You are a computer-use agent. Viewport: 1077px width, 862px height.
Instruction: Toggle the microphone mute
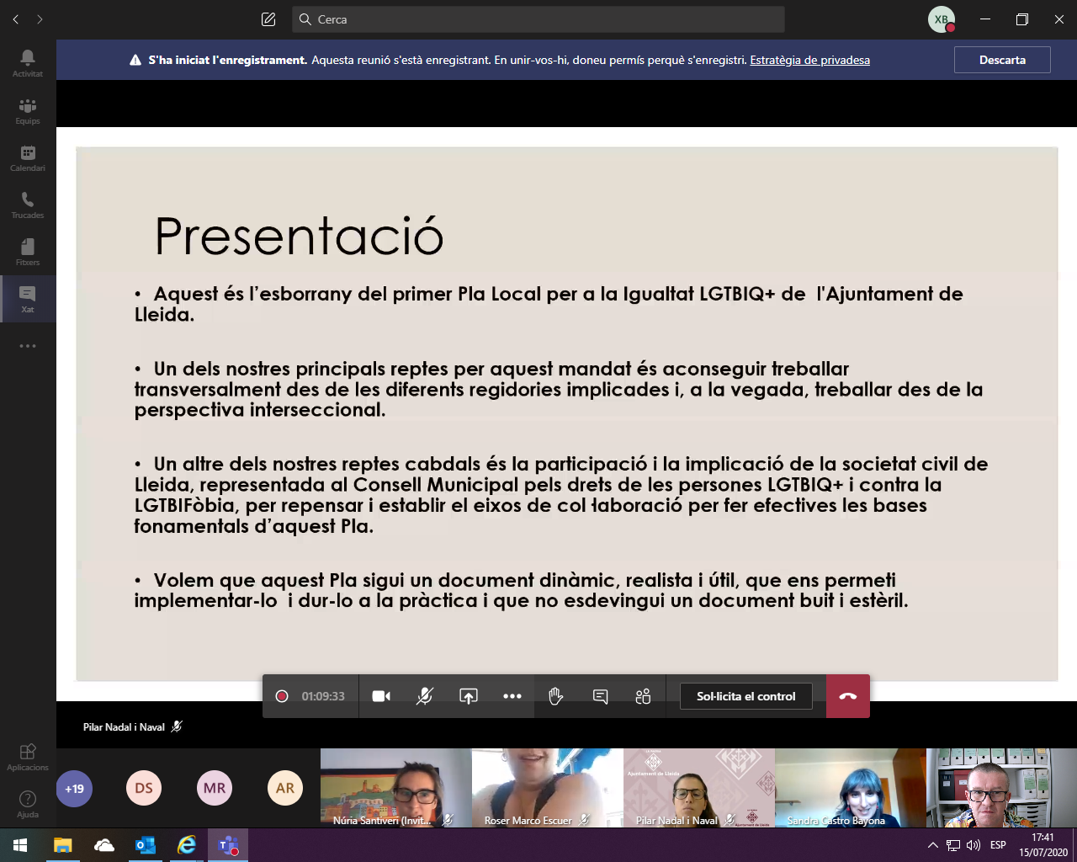[x=425, y=696]
